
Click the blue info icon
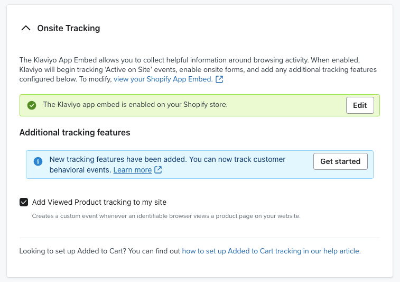click(x=38, y=161)
